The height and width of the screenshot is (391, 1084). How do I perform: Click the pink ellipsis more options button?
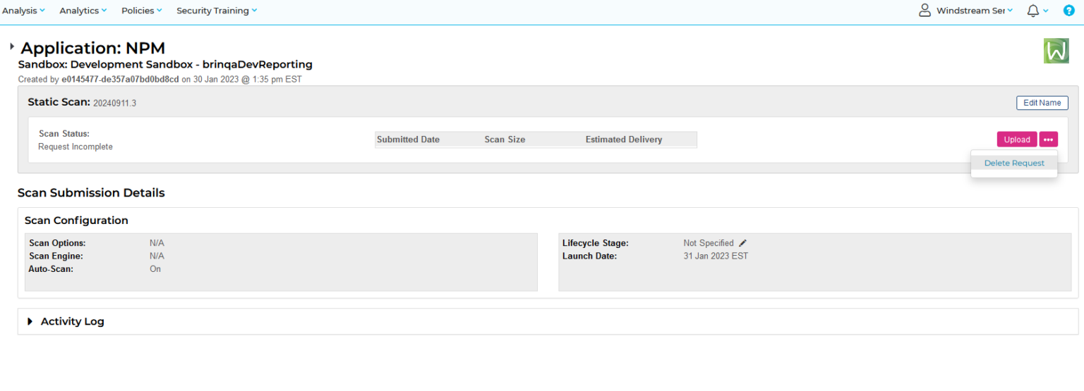coord(1048,139)
